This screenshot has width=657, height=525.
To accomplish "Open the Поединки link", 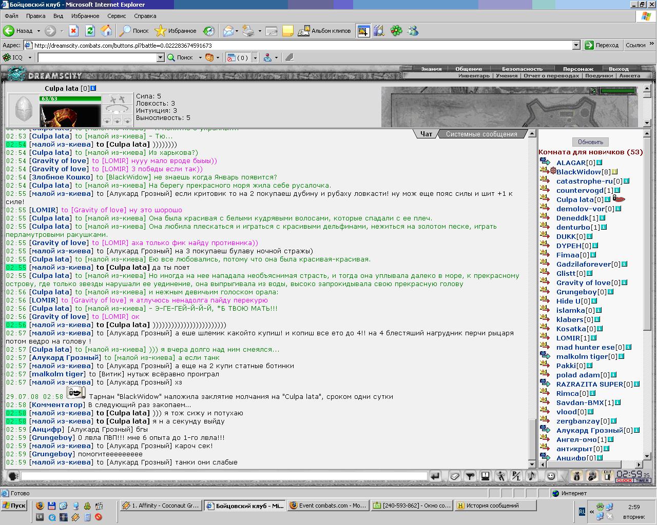I will coord(599,75).
